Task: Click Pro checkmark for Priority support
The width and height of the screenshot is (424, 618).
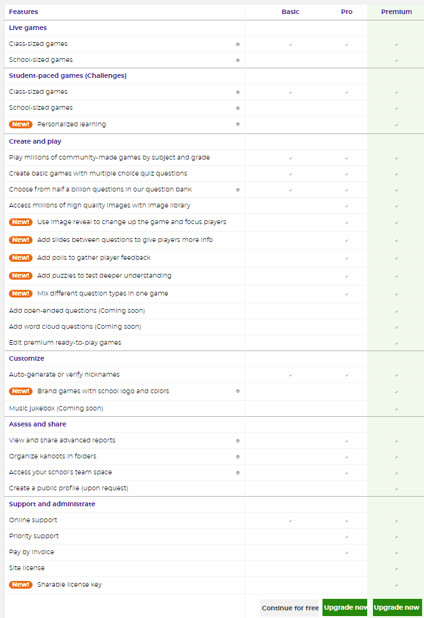Action: [347, 537]
